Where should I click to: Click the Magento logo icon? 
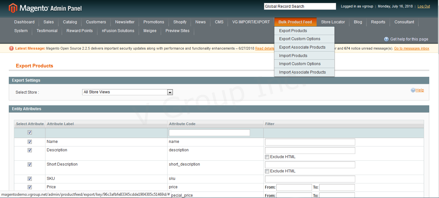tap(13, 8)
